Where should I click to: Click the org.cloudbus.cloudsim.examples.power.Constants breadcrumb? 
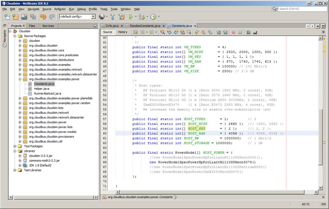tap(140, 197)
